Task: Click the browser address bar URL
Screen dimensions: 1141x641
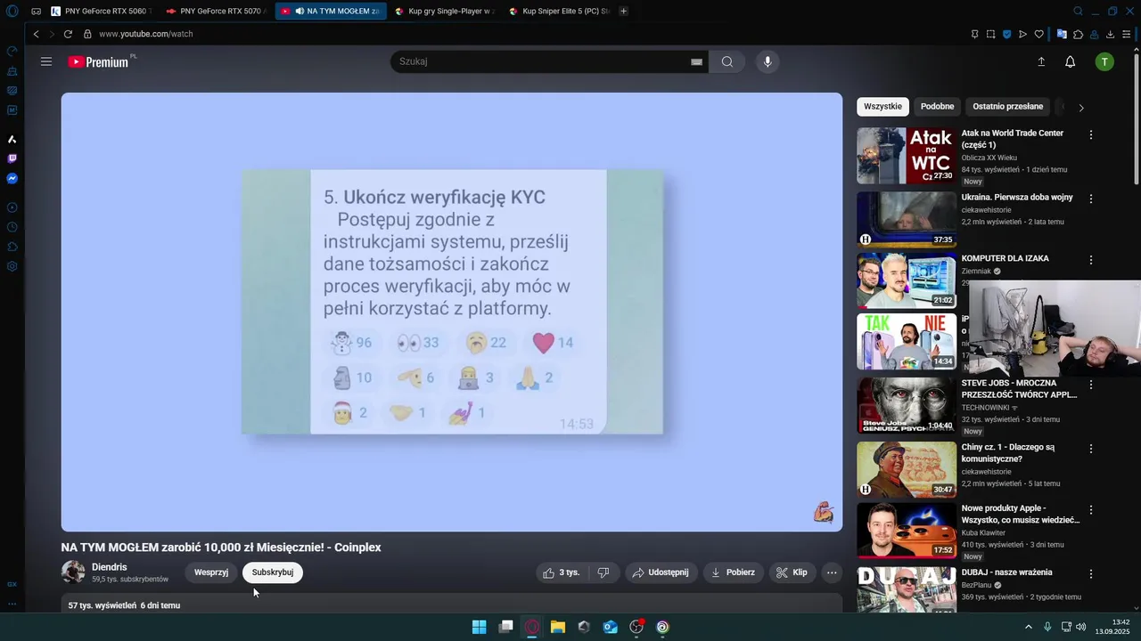Action: [x=146, y=34]
